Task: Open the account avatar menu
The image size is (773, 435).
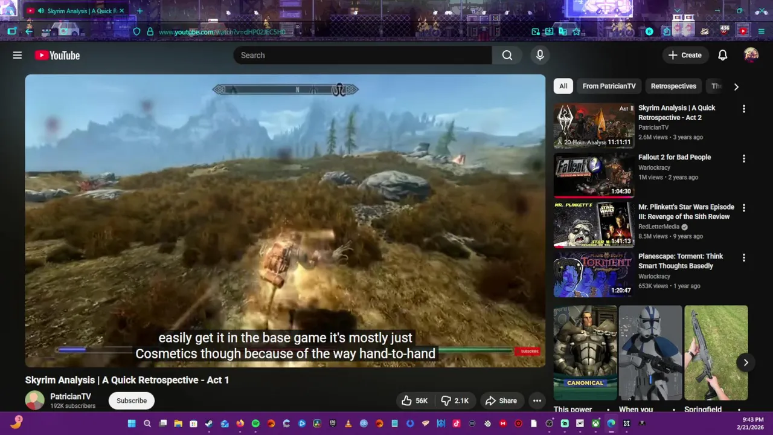Action: (x=751, y=55)
